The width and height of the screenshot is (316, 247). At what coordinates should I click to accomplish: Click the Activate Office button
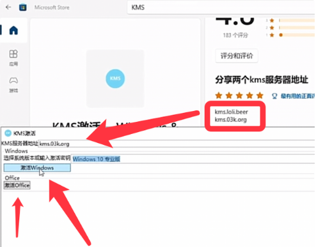17,185
